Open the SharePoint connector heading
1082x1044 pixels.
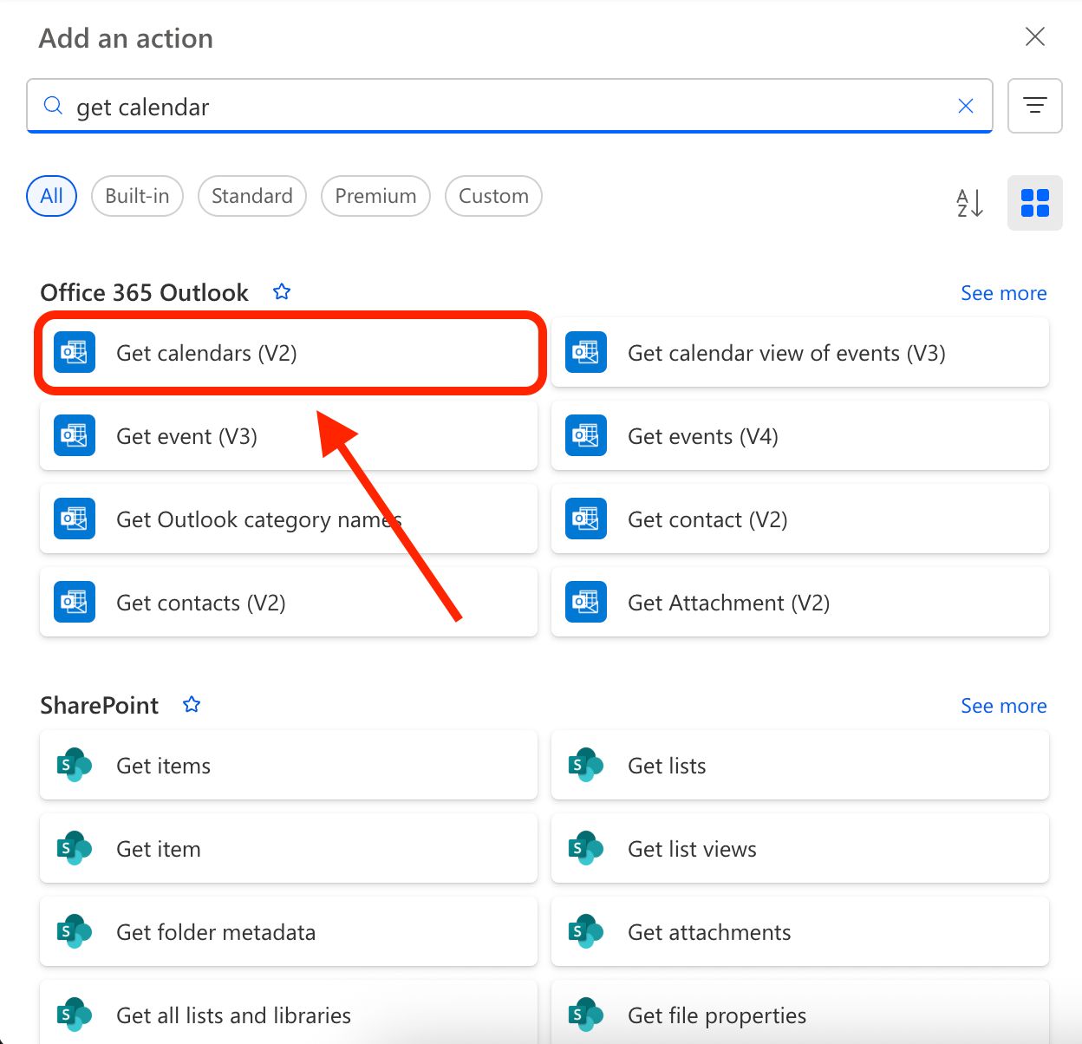tap(100, 706)
